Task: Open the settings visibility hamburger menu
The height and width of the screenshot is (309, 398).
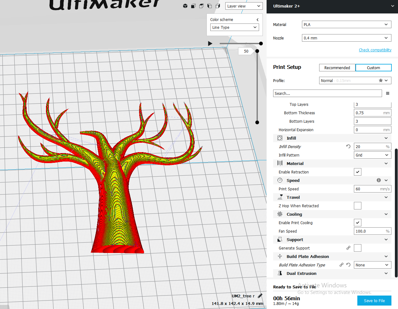Action: 388,93
